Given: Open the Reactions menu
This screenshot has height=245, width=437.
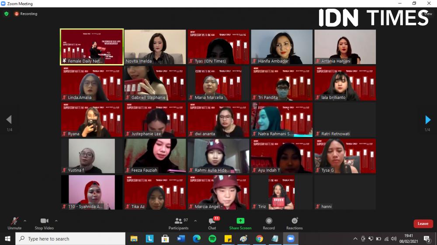Looking at the screenshot, I should click(x=294, y=224).
